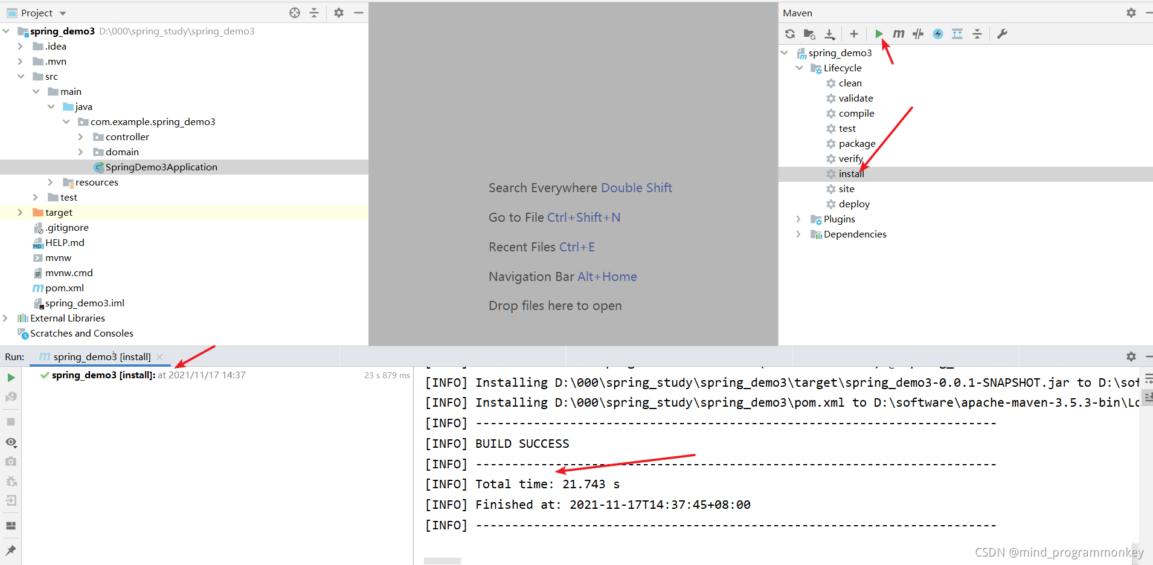Screen dimensions: 1153x565
Task: Click layout icon in Run sidebar
Action: click(11, 526)
